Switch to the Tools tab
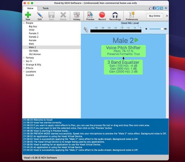Viewport: 185px width, 162px height. [x=45, y=8]
